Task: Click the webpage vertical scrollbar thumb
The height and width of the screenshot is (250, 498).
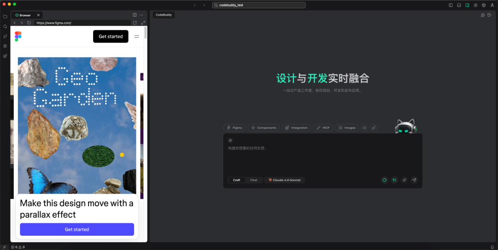Action: point(145,33)
